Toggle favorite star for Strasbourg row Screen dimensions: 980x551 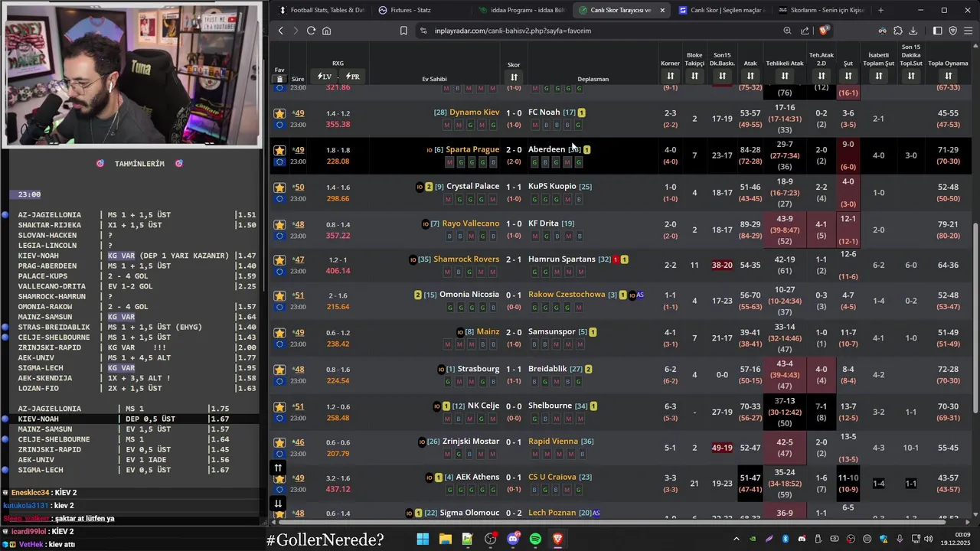coord(279,370)
